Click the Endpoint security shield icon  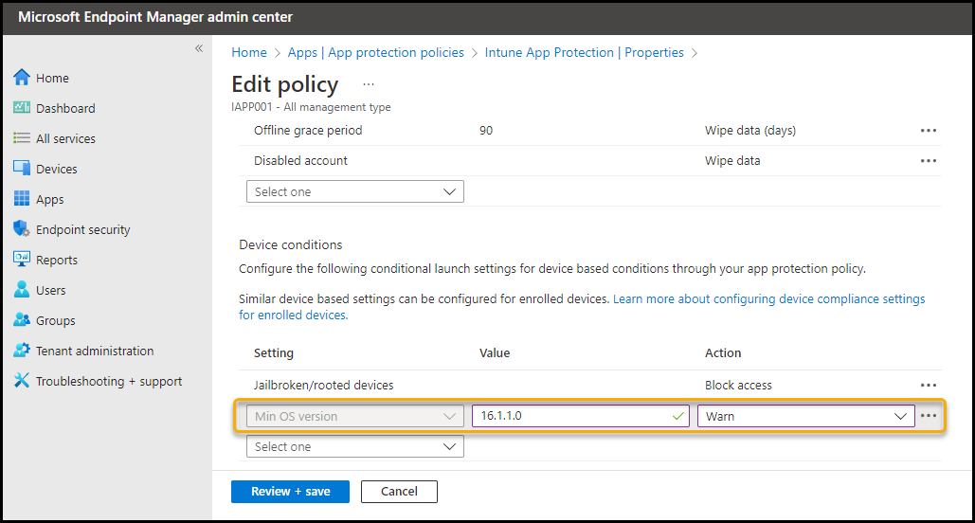[22, 229]
